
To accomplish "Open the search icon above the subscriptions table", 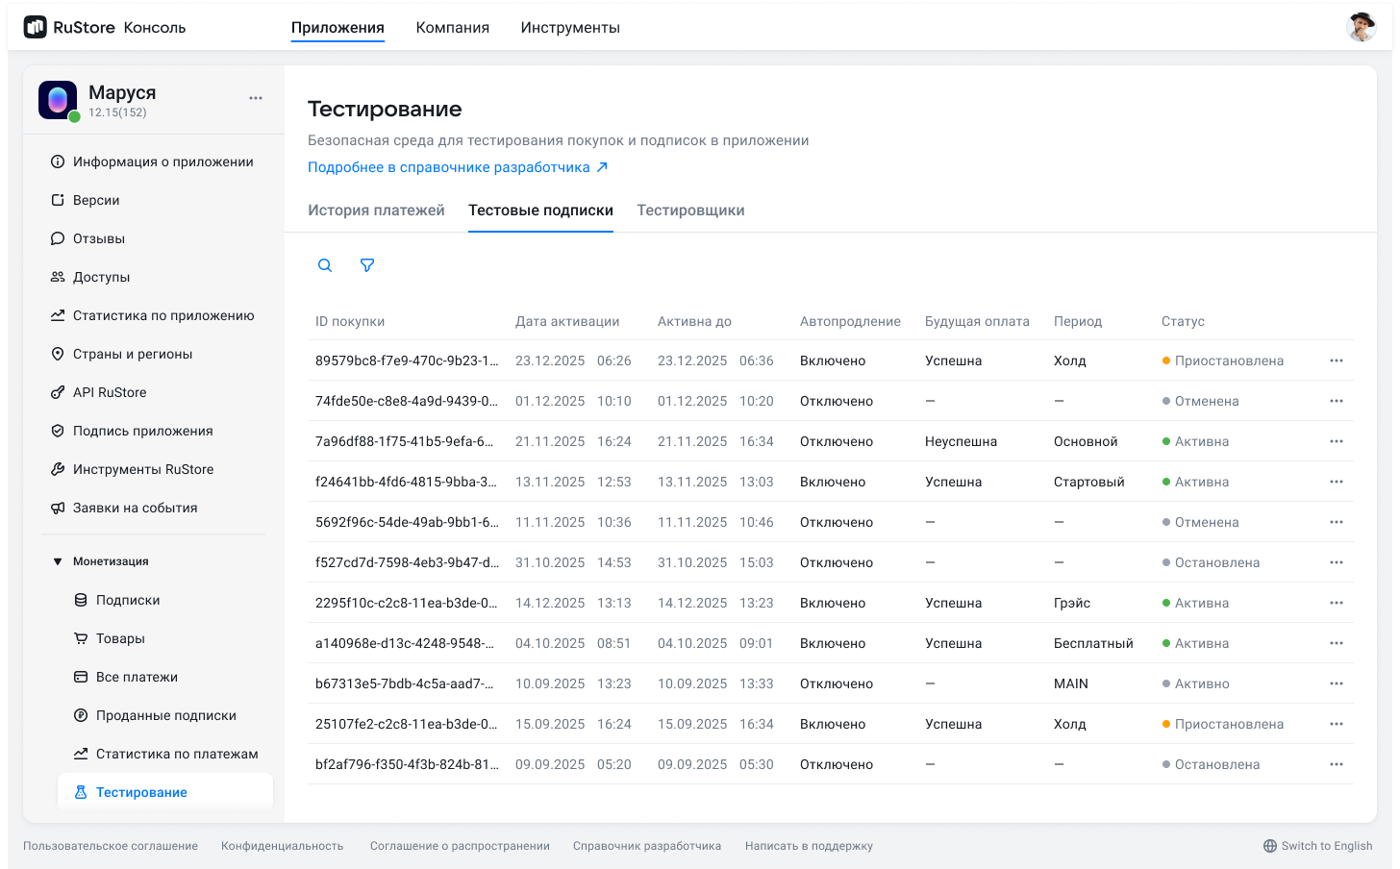I will pos(324,264).
